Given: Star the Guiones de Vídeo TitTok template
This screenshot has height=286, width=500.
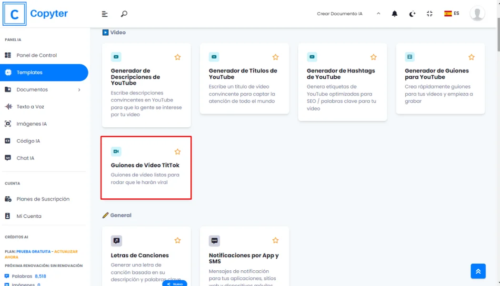Looking at the screenshot, I should pos(178,152).
